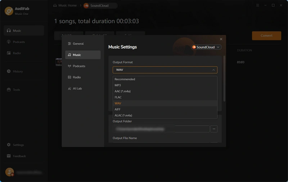The width and height of the screenshot is (288, 182).
Task: Pick FLAC in the format dropdown list
Action: (x=165, y=97)
